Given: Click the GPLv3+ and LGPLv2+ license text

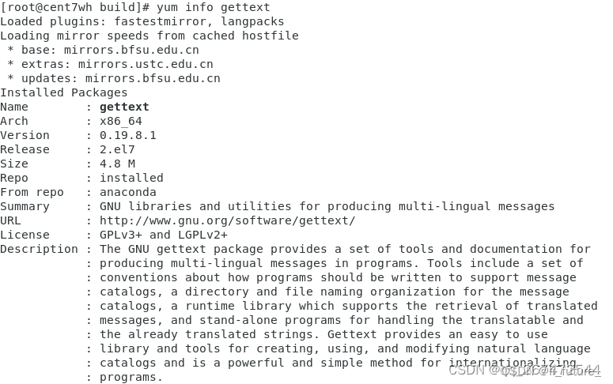Looking at the screenshot, I should pos(164,235).
